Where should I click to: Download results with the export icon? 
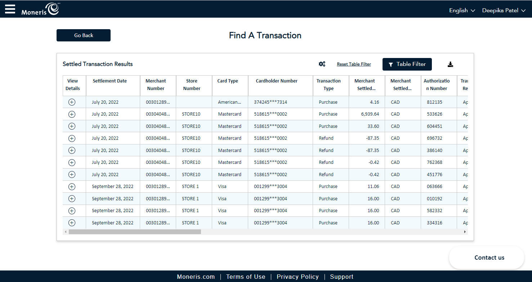tap(450, 64)
